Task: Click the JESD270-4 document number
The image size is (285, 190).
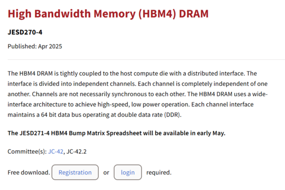Action: tap(25, 32)
